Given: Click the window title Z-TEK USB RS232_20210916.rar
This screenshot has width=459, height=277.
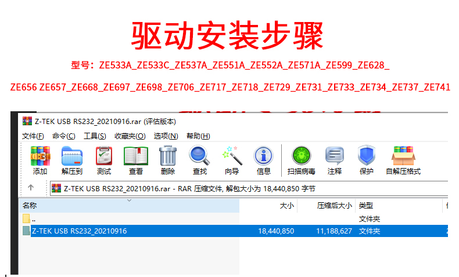Looking at the screenshot, I should pyautogui.click(x=105, y=122).
